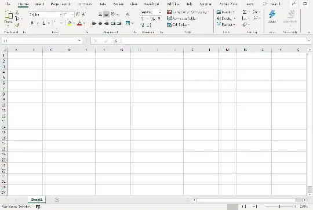313x210 pixels.
Task: Click the Sort and Filter icon
Action: [x=255, y=12]
